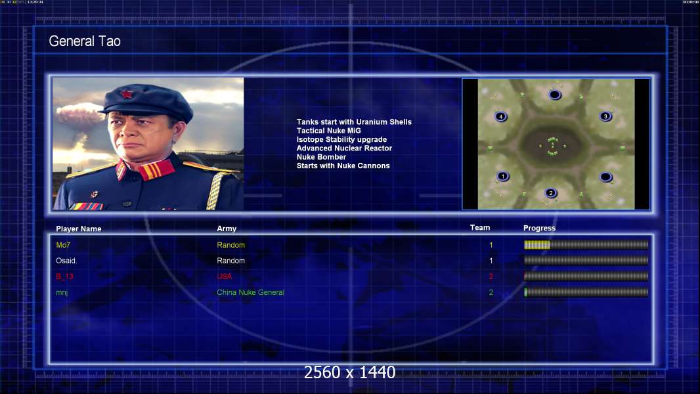Click the 'General Tao' title text
The width and height of the screenshot is (700, 394).
(85, 41)
